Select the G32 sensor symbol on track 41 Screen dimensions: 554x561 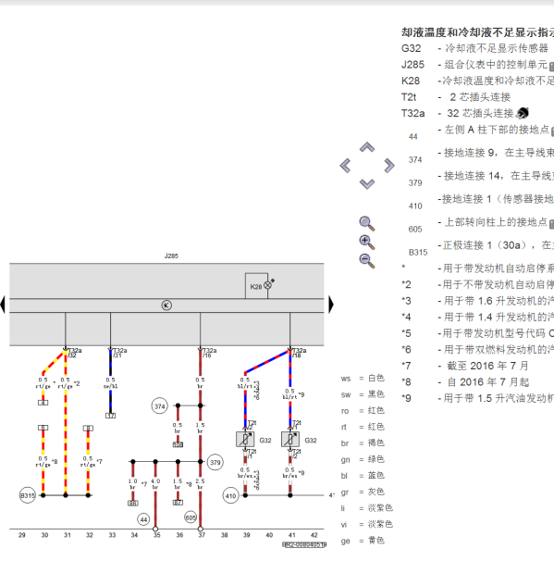(x=290, y=440)
